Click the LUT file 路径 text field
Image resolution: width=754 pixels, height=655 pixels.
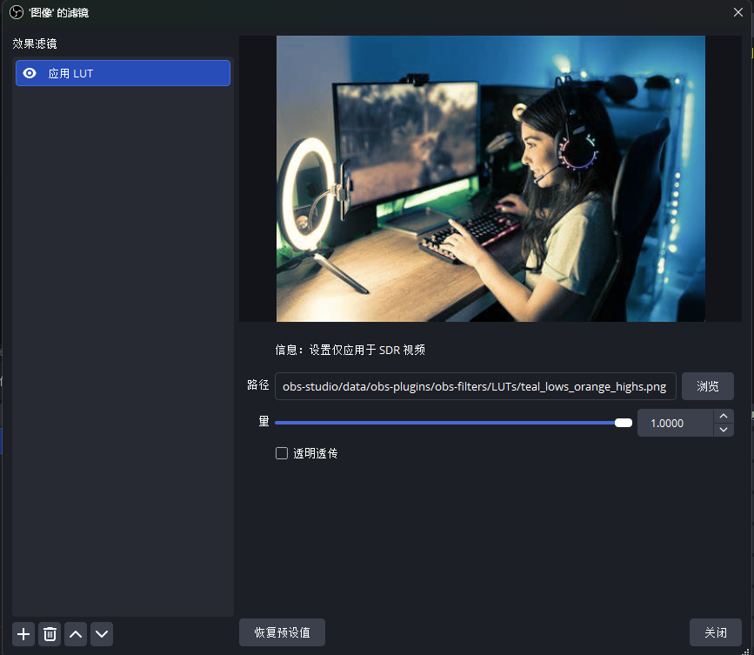click(475, 386)
